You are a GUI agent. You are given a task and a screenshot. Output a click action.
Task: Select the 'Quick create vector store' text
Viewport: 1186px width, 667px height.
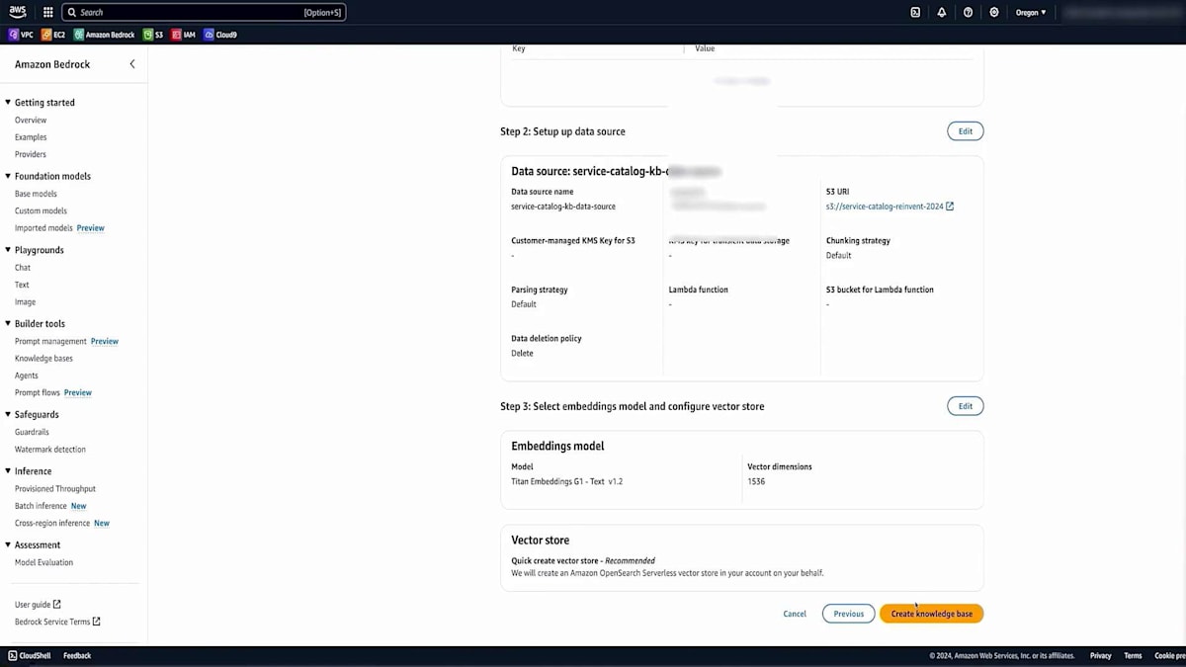(556, 561)
